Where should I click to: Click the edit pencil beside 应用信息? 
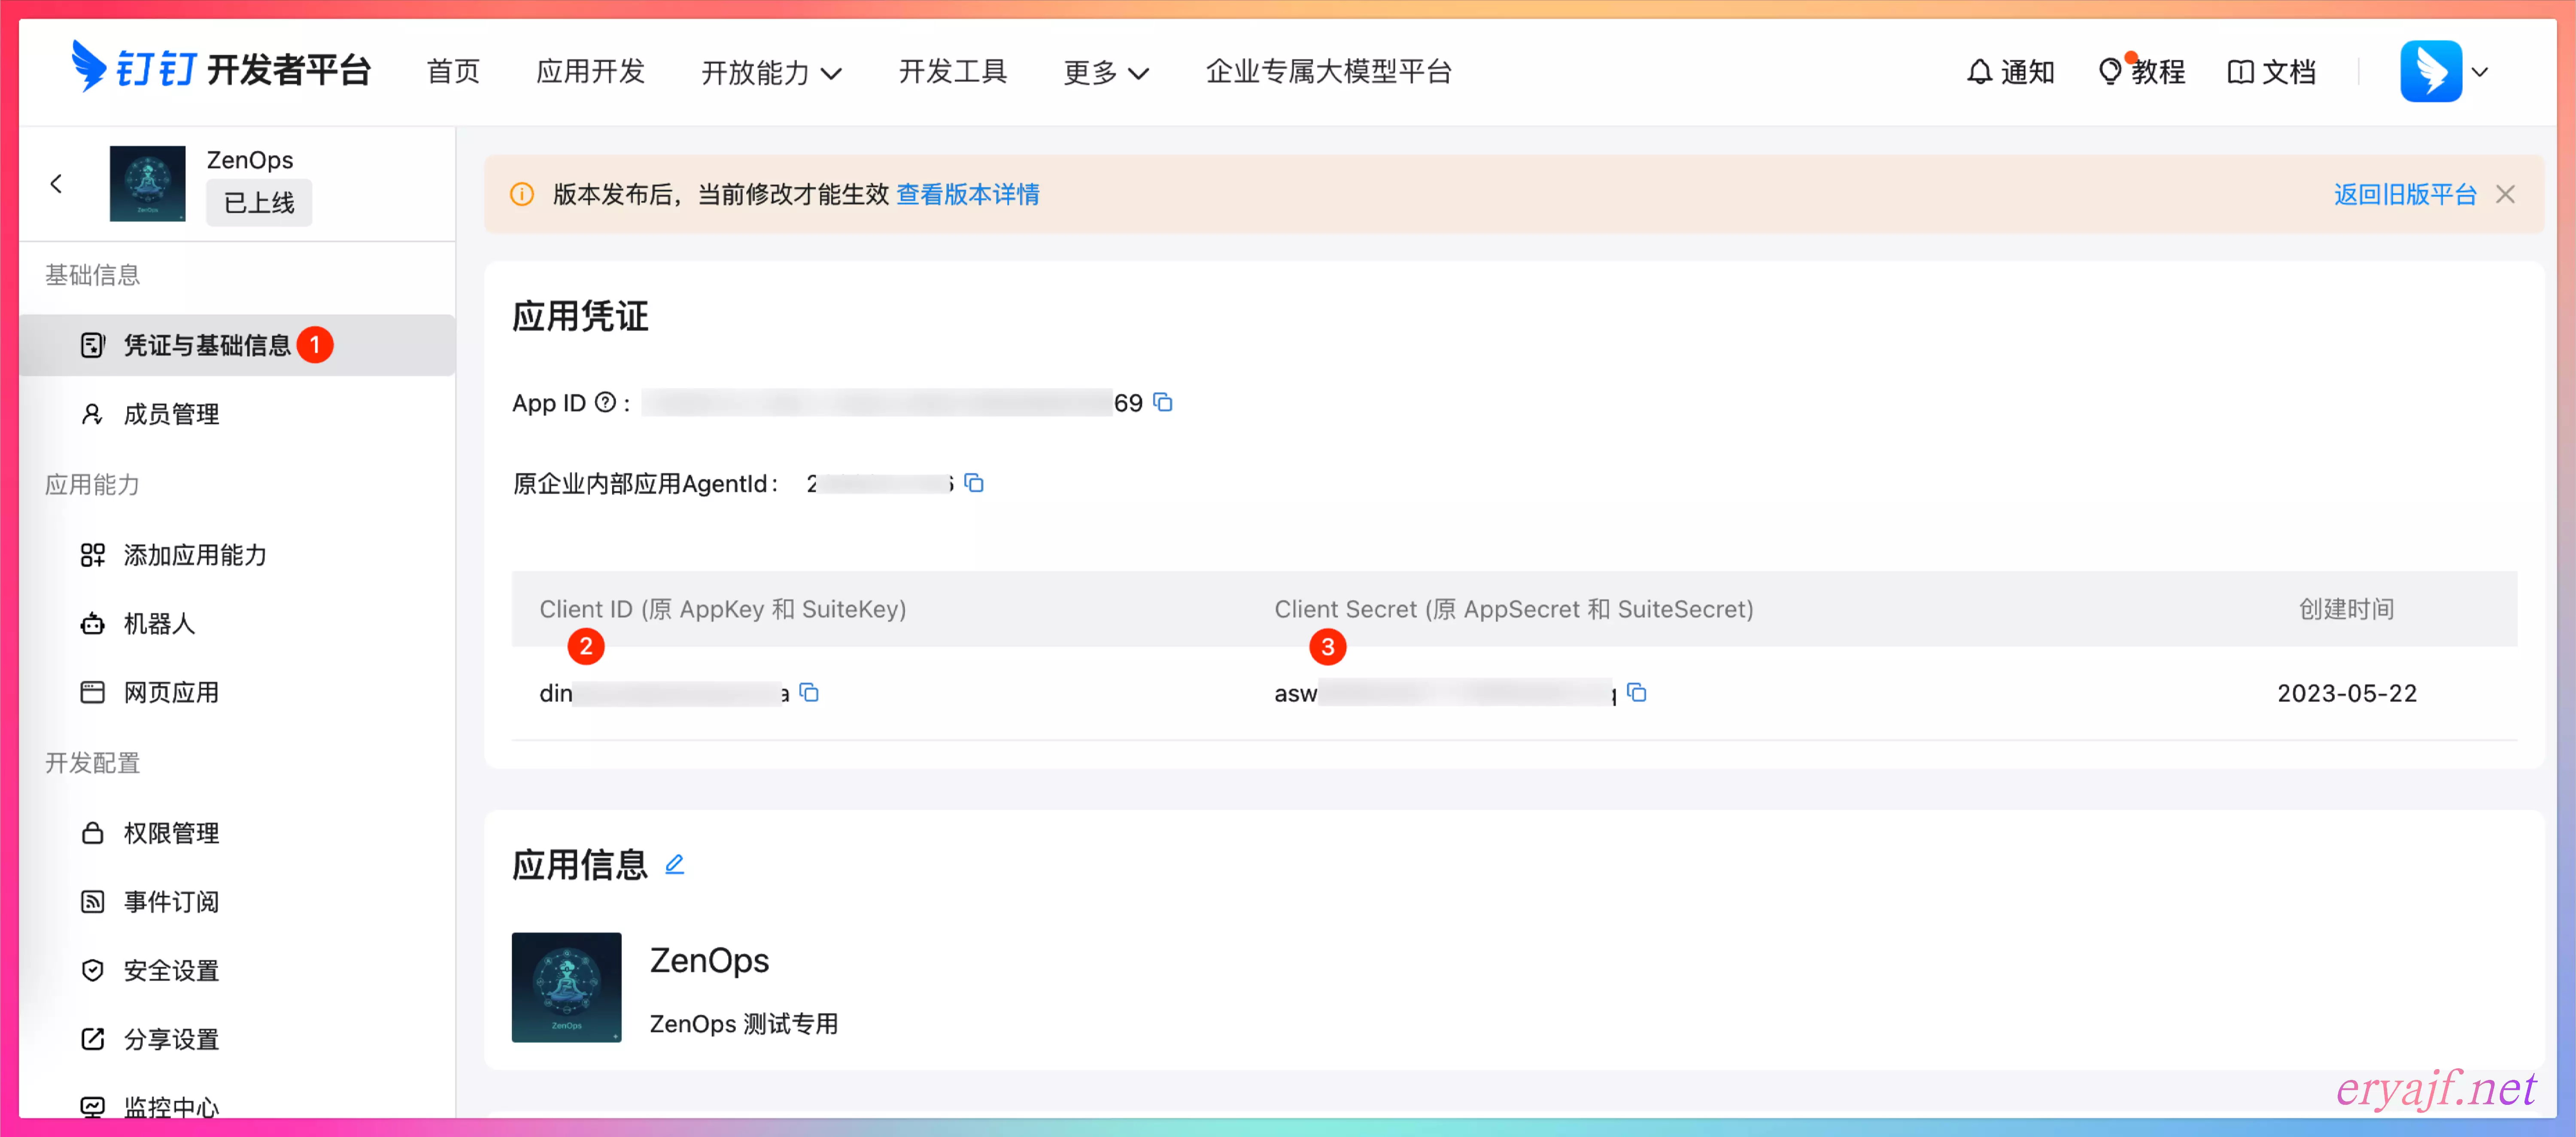tap(675, 864)
